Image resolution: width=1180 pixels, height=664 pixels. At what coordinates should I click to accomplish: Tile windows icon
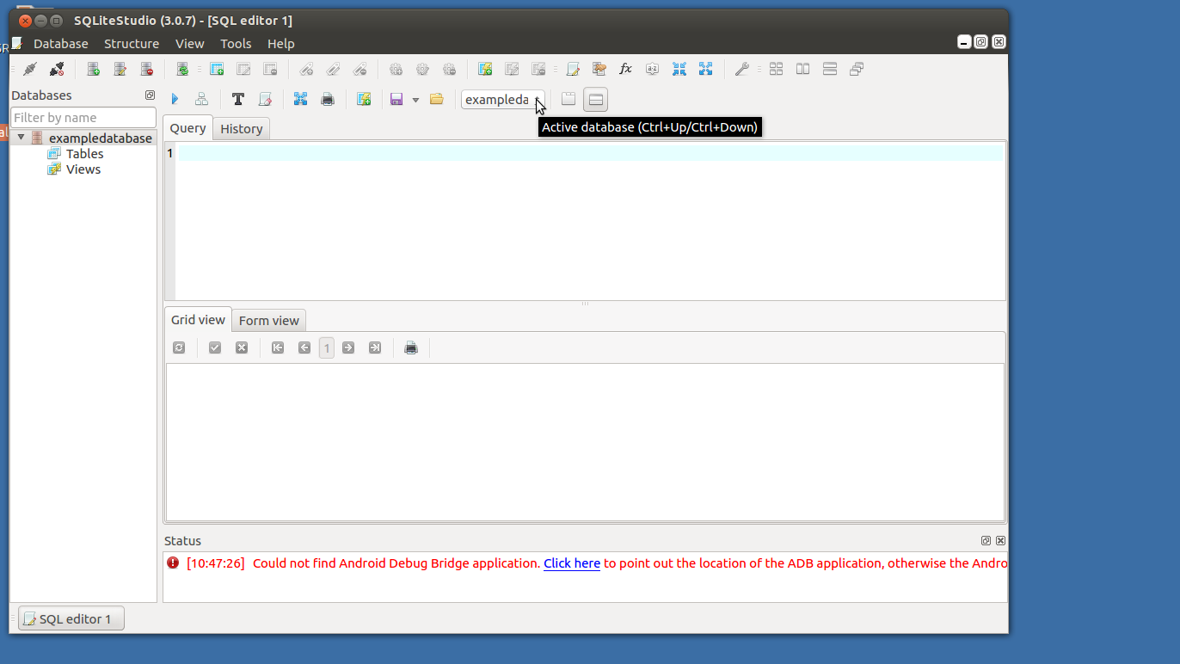coord(777,69)
